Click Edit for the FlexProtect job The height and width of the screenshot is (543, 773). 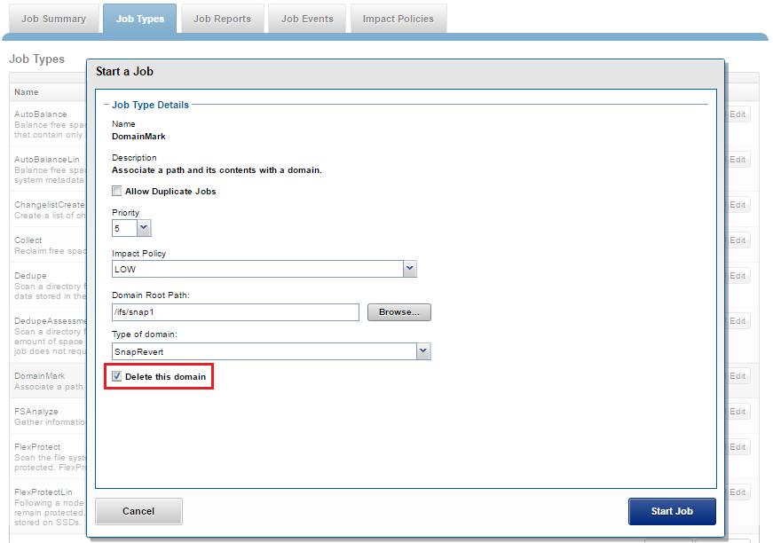(x=738, y=446)
